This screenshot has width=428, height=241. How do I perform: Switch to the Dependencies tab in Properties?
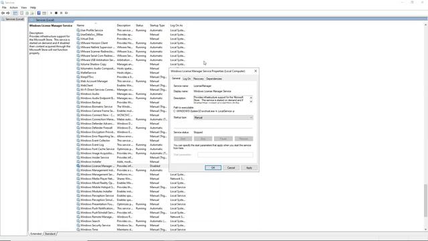coord(214,79)
